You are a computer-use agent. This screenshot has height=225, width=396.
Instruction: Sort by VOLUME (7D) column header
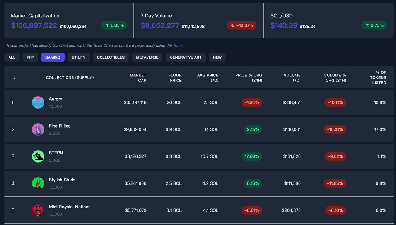[x=292, y=77]
